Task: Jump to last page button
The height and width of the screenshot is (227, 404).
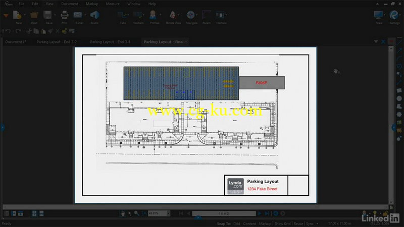Action: (x=267, y=213)
